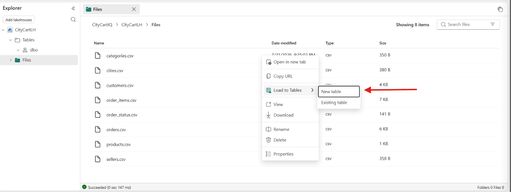Click the green Succeeded check icon in the status bar
The width and height of the screenshot is (511, 192).
pyautogui.click(x=84, y=187)
